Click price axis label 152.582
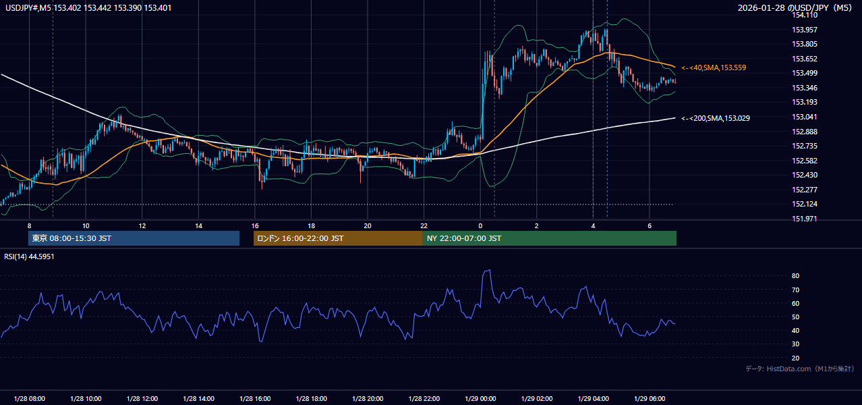The height and width of the screenshot is (405, 862). point(805,161)
